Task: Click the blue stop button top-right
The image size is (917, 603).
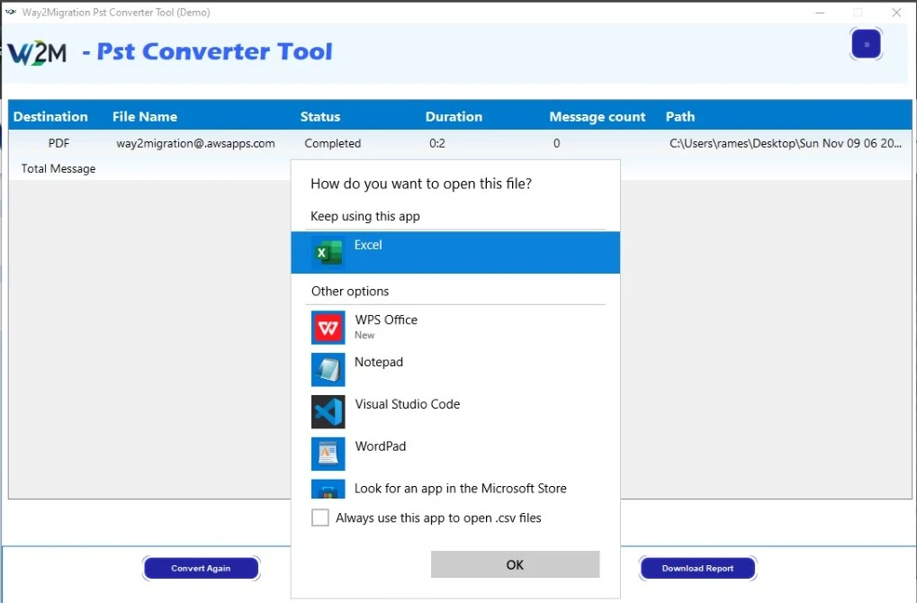Action: (x=866, y=44)
